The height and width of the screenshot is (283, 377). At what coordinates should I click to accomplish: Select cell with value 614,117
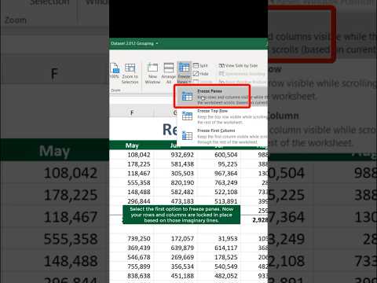pos(220,248)
